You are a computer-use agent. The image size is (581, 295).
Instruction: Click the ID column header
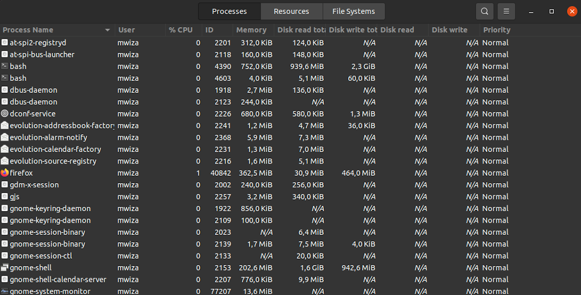pos(209,30)
